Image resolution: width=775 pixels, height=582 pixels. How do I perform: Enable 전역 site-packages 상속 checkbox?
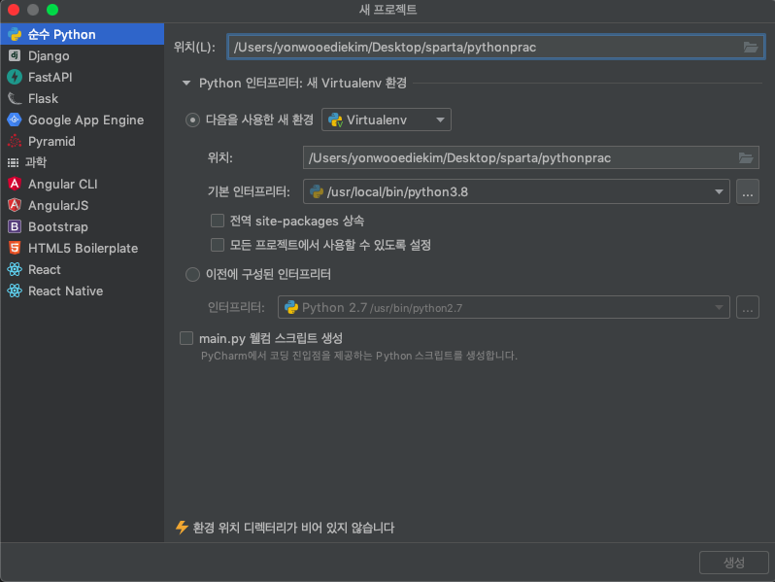pos(218,221)
